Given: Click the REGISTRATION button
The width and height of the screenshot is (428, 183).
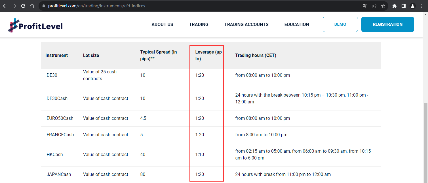Looking at the screenshot, I should [388, 24].
